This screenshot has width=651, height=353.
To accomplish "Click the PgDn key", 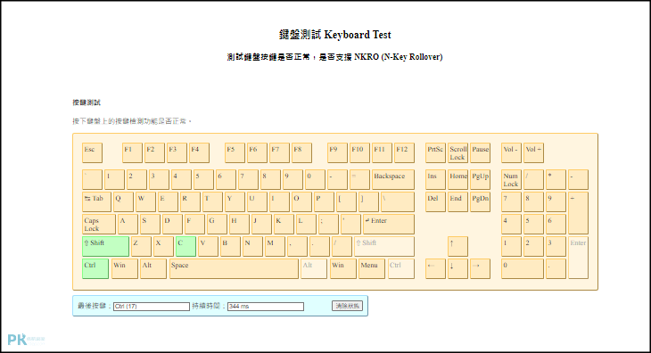I will point(481,202).
